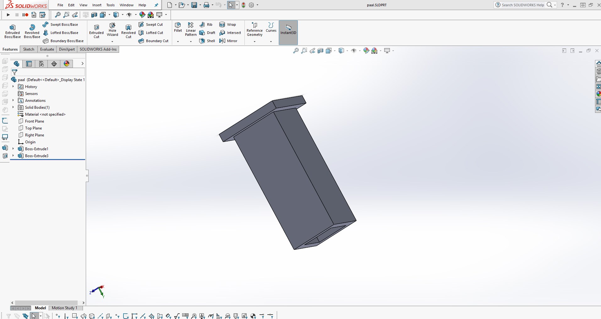Screen dimensions: 601x319
Task: Open Reference Geometry tools
Action: [254, 29]
